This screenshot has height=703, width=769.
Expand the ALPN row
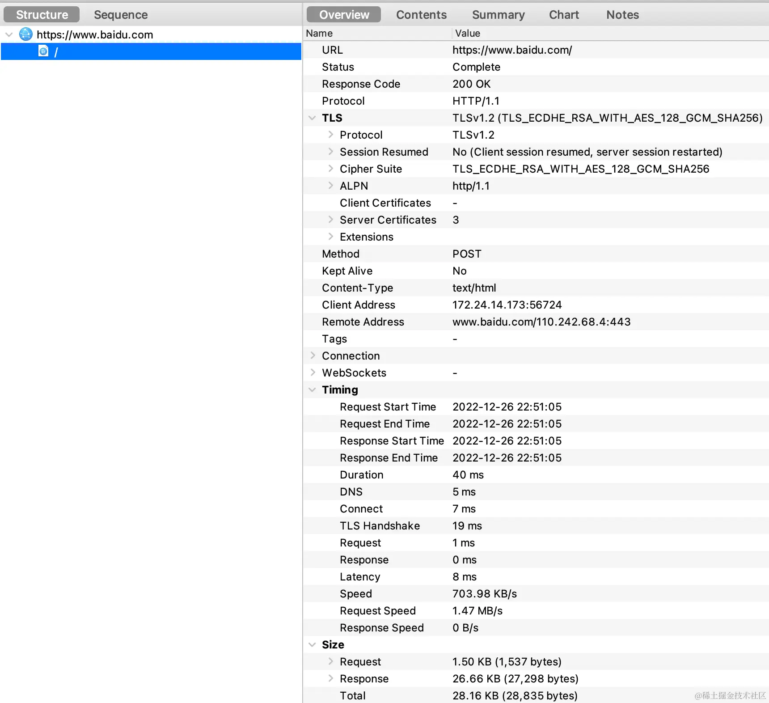pos(331,186)
